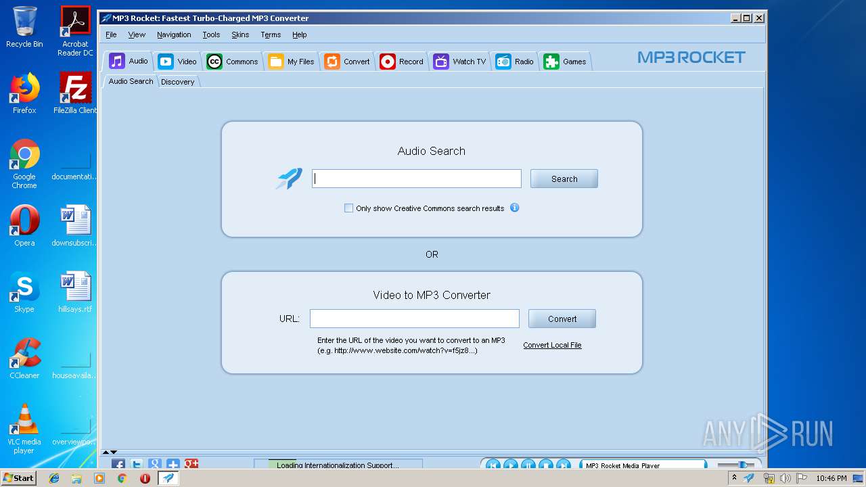This screenshot has width=866, height=487.
Task: Click the video URL input field
Action: (415, 319)
